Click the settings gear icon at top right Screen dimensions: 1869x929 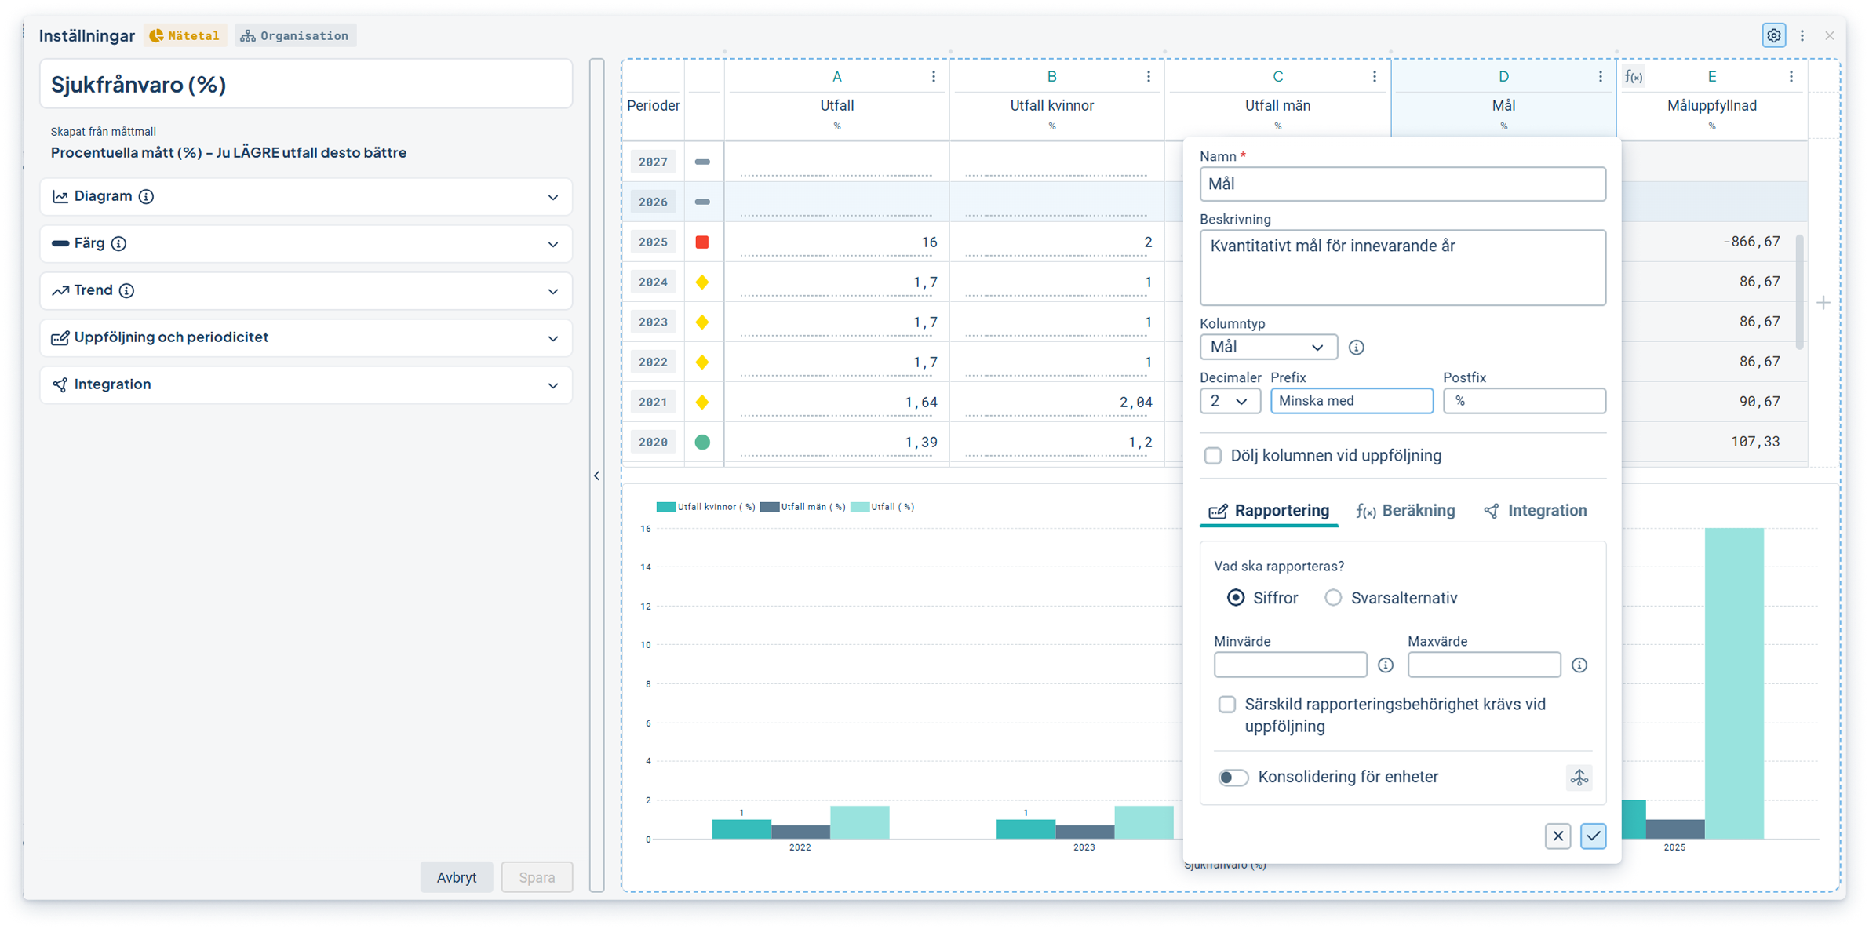pos(1773,35)
